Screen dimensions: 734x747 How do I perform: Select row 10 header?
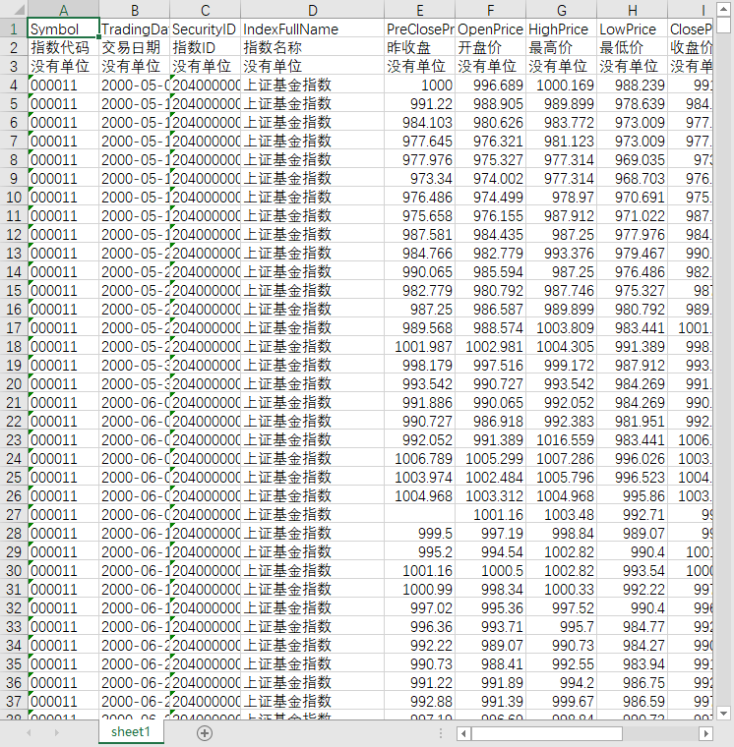point(14,198)
